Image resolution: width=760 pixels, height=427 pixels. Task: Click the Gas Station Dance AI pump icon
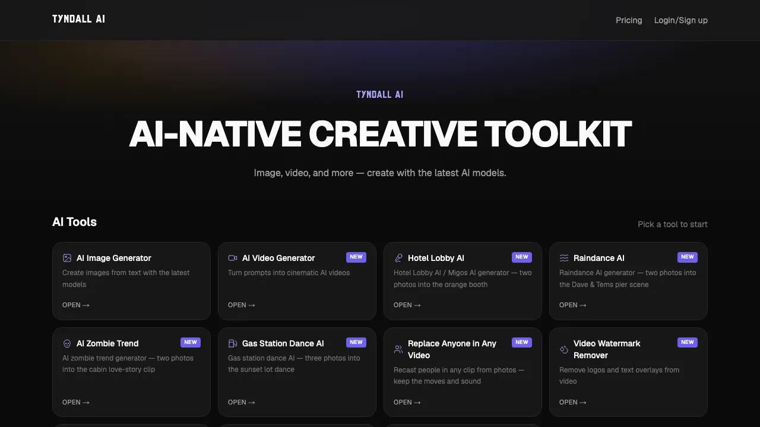[233, 343]
